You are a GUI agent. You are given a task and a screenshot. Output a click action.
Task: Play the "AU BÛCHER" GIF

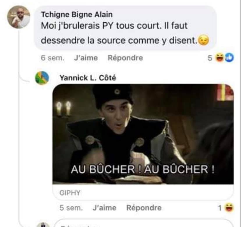pyautogui.click(x=143, y=134)
